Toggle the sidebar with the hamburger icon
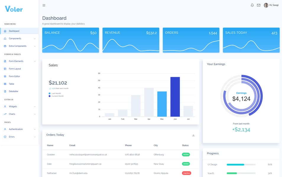 44,5
